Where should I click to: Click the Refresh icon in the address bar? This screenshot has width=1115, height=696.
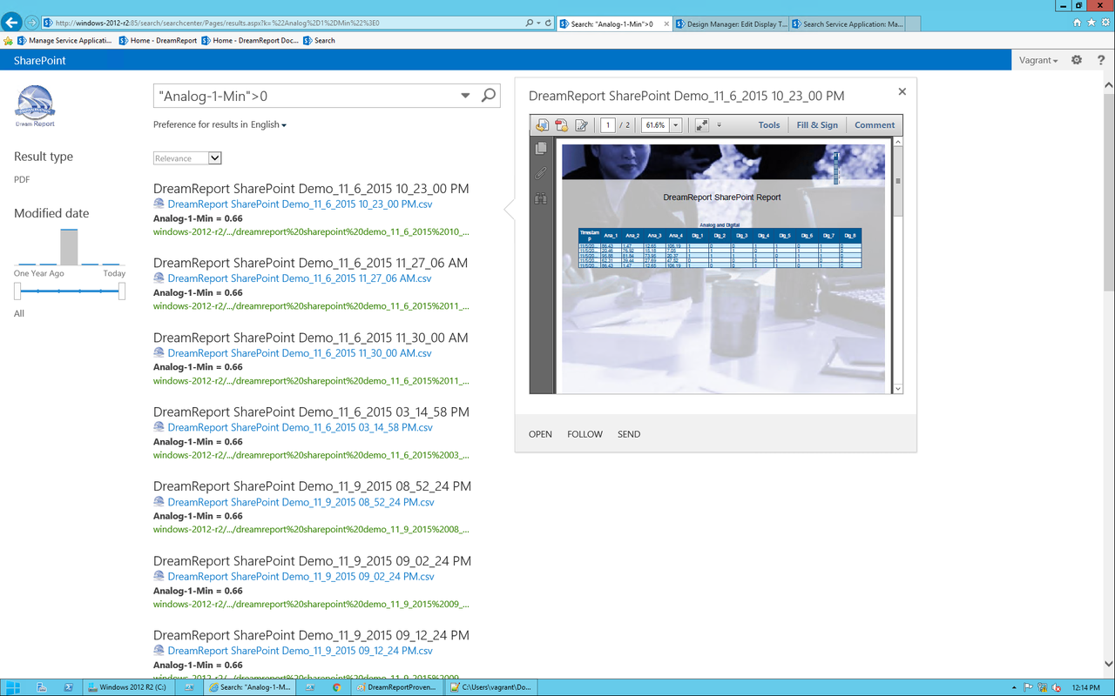548,23
